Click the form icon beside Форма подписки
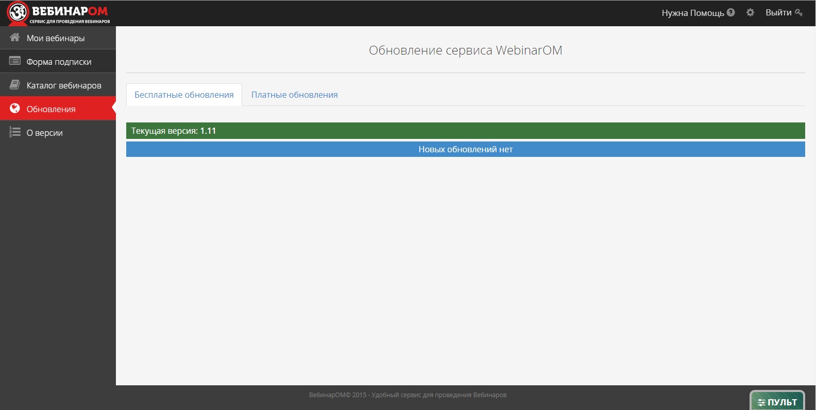Image resolution: width=816 pixels, height=410 pixels. coord(15,61)
